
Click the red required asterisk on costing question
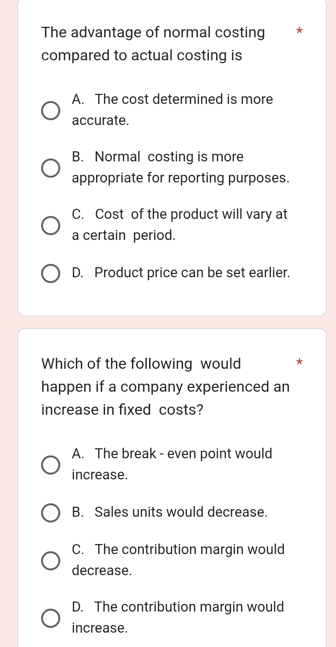tap(299, 32)
